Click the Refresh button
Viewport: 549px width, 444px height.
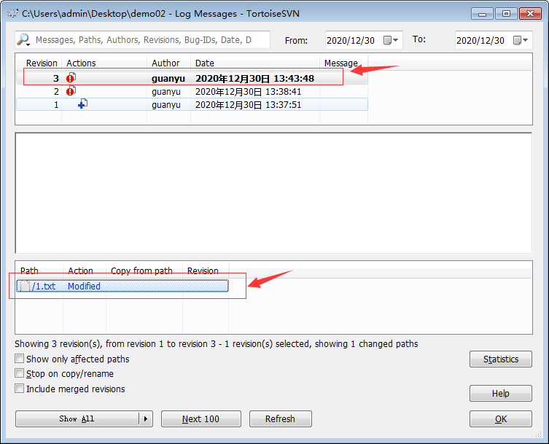click(281, 418)
